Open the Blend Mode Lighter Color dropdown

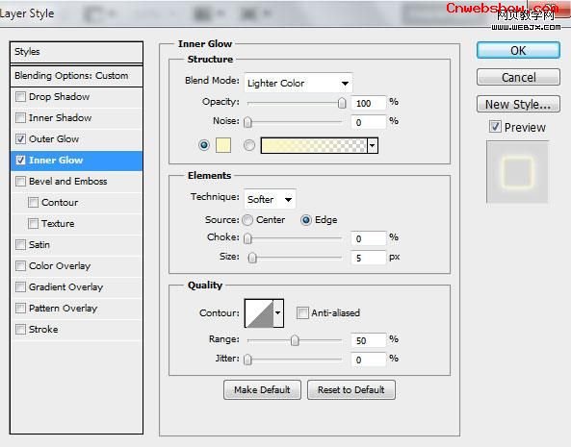(298, 84)
